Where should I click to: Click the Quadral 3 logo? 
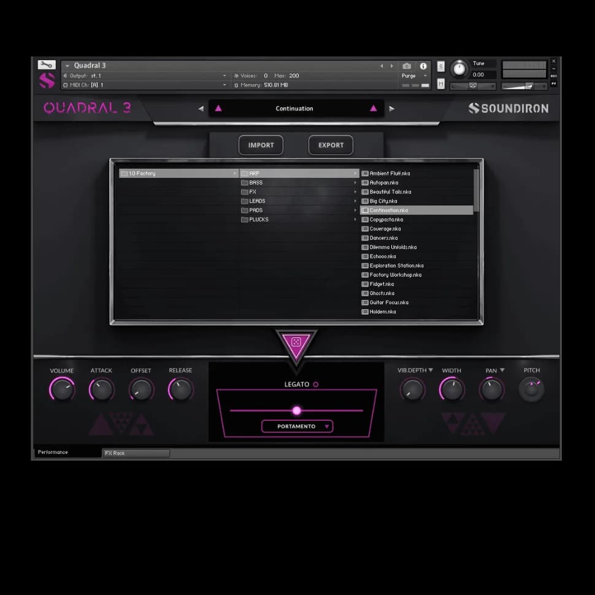coord(89,108)
